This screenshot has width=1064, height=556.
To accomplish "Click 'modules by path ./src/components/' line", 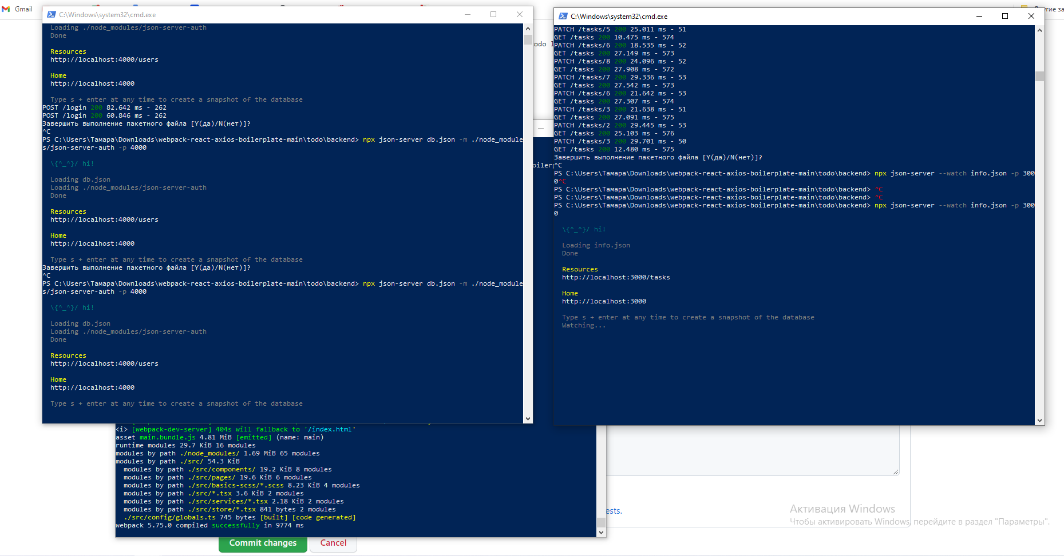I will click(228, 469).
